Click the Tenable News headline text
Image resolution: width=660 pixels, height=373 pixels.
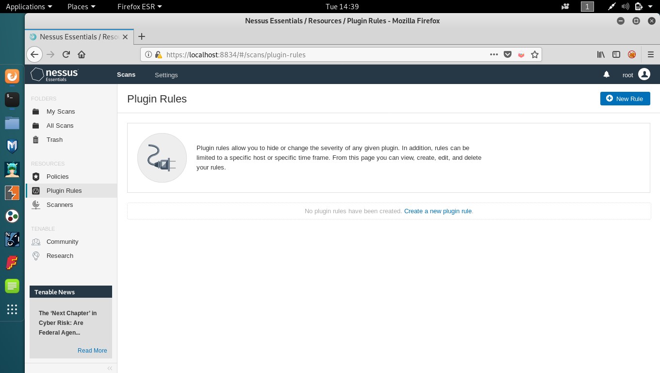pyautogui.click(x=68, y=322)
